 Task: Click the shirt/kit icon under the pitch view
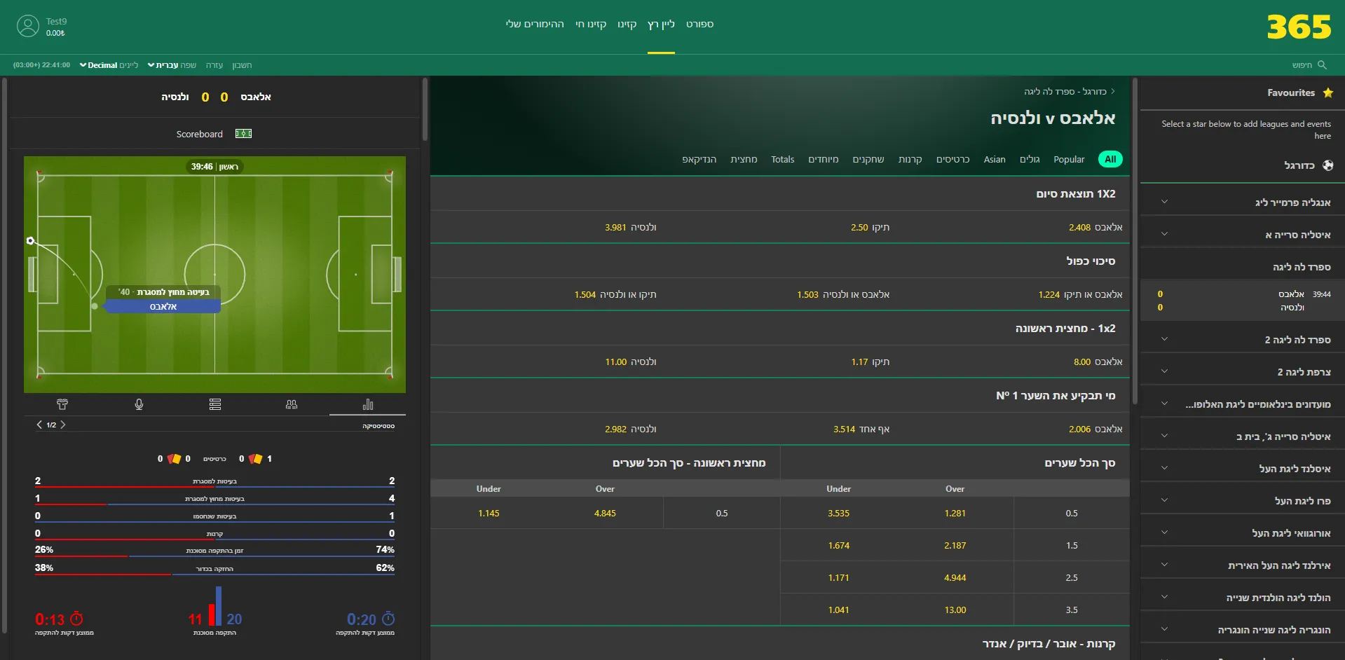(62, 404)
